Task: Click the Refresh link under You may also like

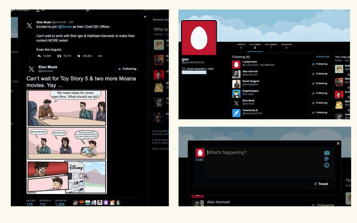Action: [x=339, y=60]
